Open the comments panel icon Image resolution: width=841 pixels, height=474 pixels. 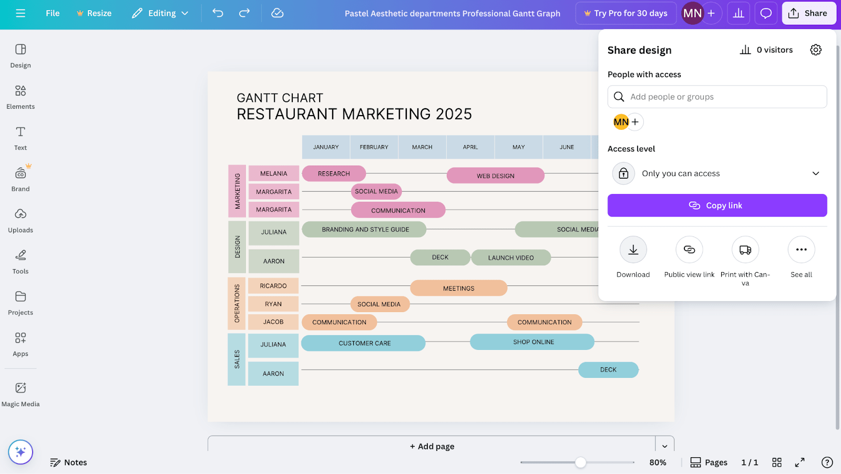pos(765,13)
